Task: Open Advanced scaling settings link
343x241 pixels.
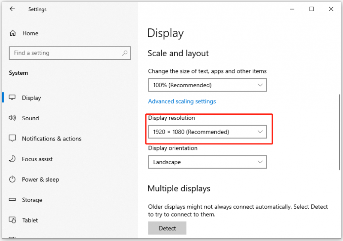Action: pyautogui.click(x=182, y=101)
